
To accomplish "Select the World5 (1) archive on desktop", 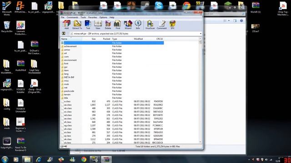I will (x=256, y=7).
